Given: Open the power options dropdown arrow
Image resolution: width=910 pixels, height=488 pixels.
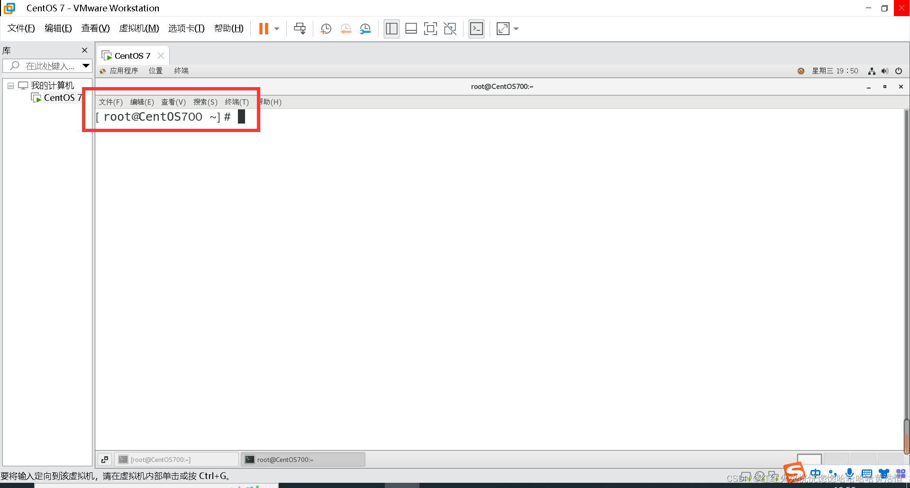Looking at the screenshot, I should pos(277,29).
